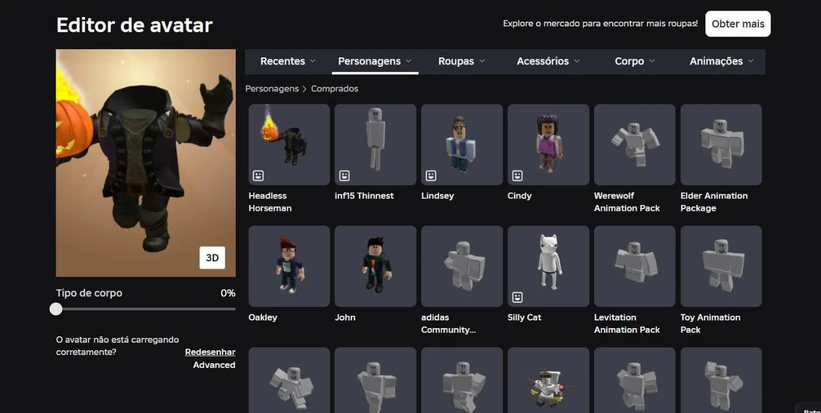The image size is (821, 413).
Task: Open the Corpo tab
Action: coord(635,61)
